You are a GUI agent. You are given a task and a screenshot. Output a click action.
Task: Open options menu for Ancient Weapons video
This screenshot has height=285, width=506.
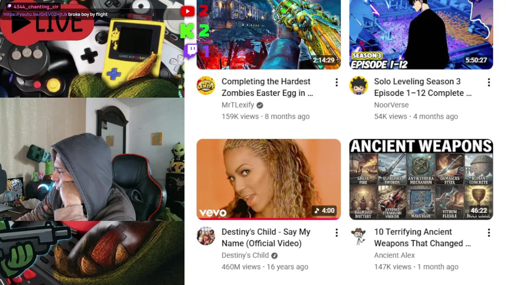489,233
